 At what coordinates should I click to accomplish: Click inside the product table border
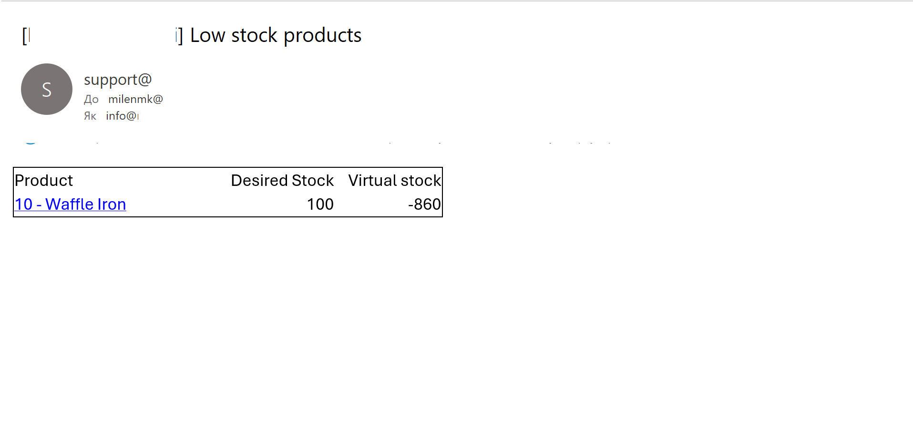227,192
